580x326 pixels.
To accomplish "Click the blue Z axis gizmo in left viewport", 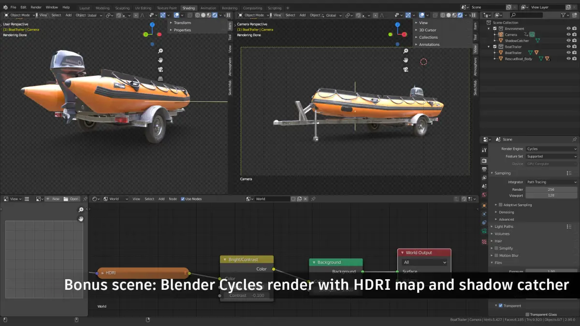I will click(152, 24).
